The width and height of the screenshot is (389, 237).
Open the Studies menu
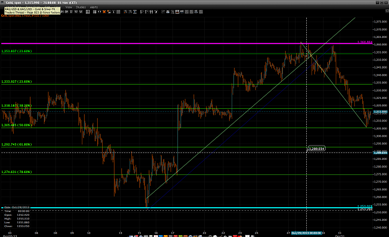[x=81, y=7]
